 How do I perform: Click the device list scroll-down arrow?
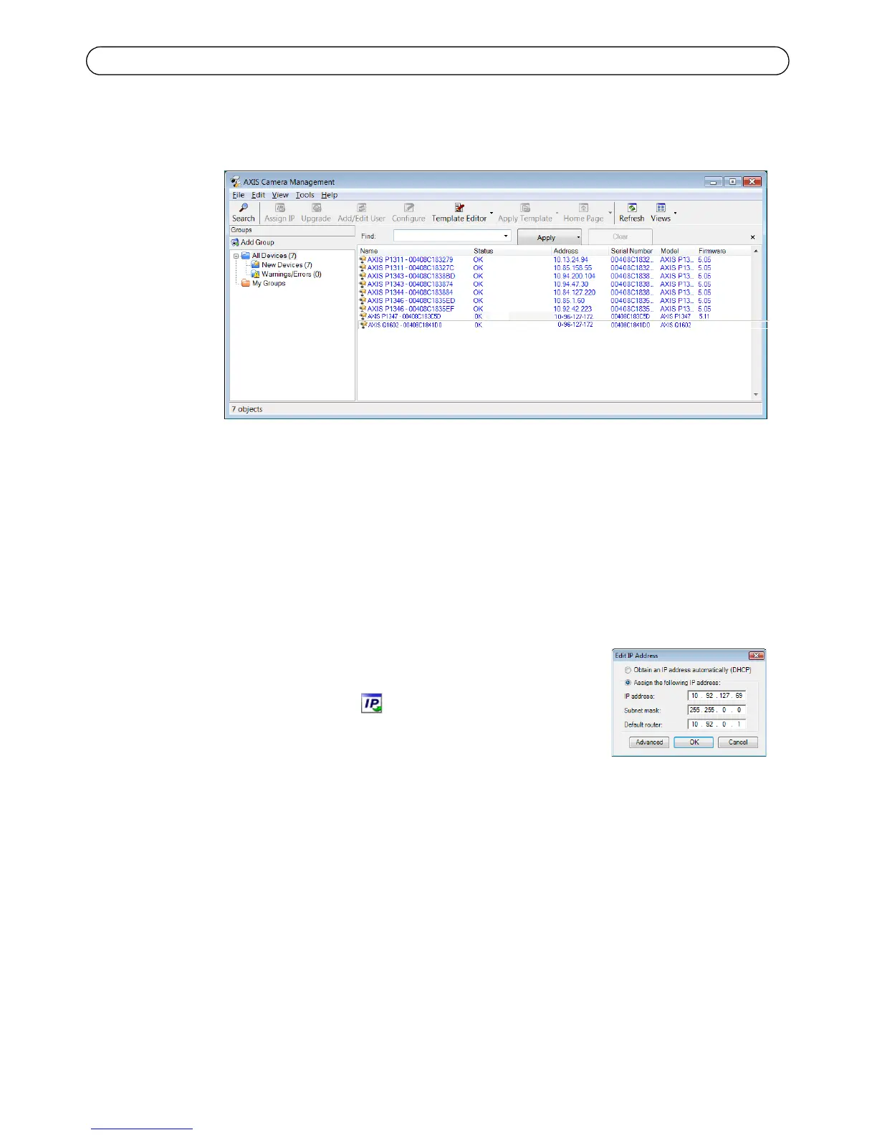coord(755,395)
